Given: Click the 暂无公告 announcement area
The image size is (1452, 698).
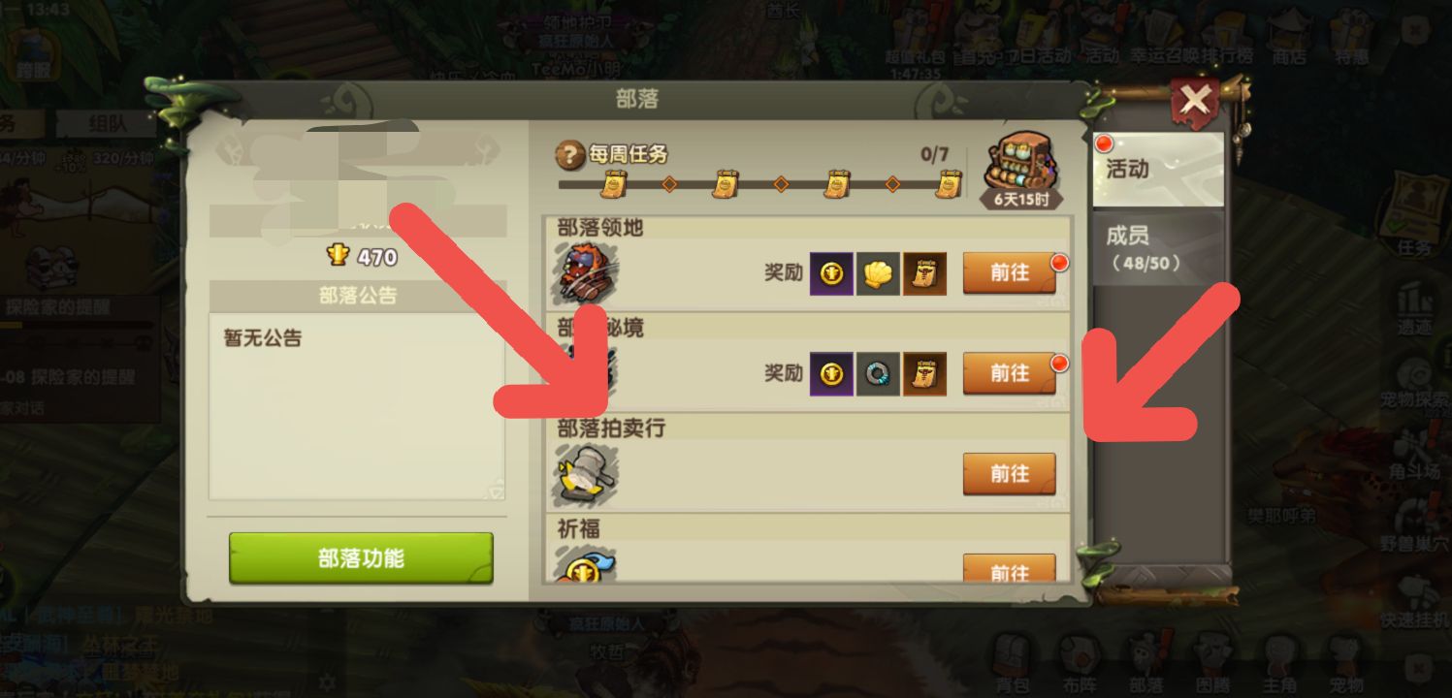Looking at the screenshot, I should point(357,406).
